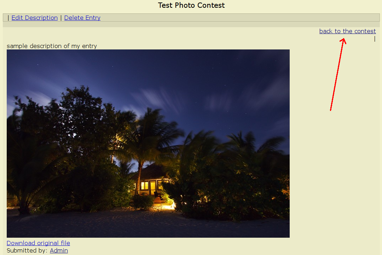Image resolution: width=382 pixels, height=255 pixels.
Task: Click the Test Photo Contest heading
Action: pyautogui.click(x=191, y=5)
